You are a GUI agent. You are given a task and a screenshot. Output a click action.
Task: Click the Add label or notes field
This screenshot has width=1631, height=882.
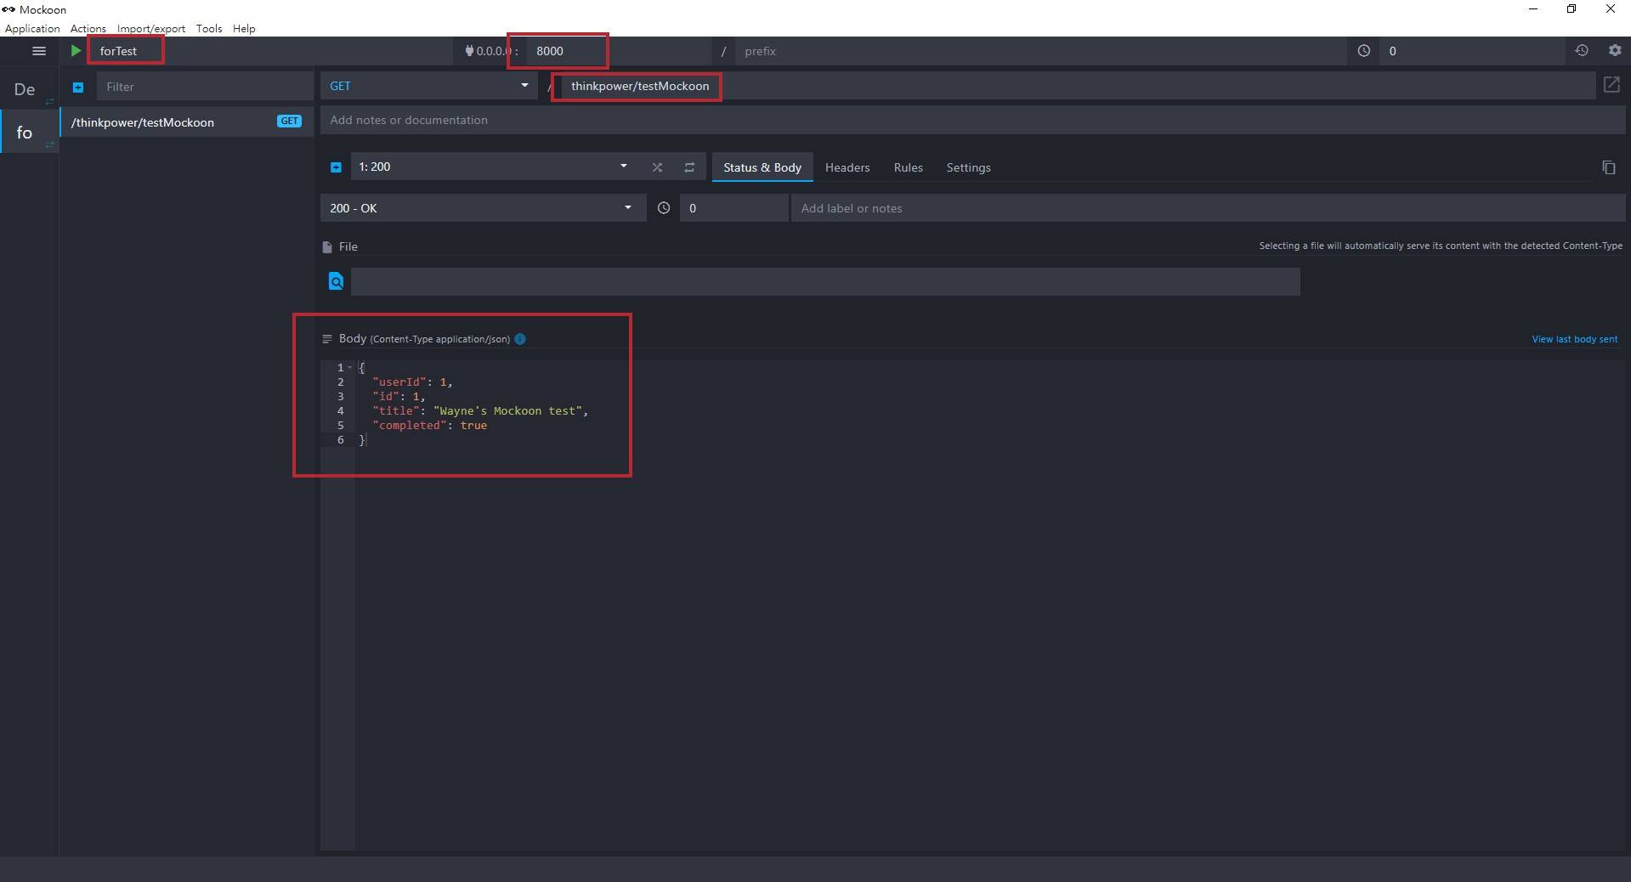tap(1209, 208)
